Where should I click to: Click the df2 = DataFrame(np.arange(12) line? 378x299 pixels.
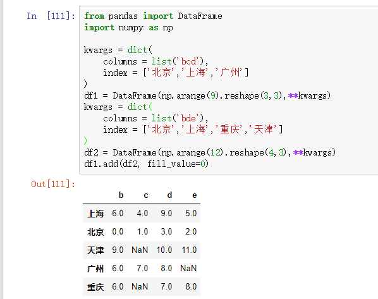(210, 152)
